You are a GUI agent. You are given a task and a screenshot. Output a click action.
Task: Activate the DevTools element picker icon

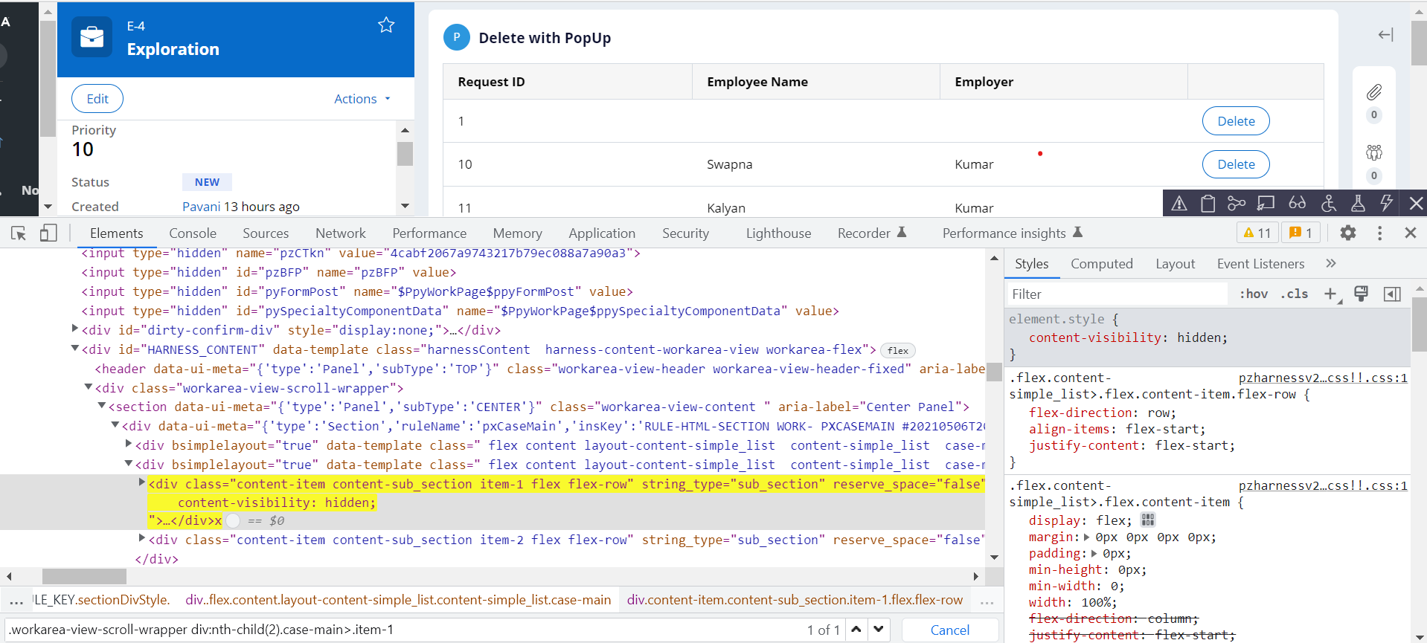(x=19, y=233)
